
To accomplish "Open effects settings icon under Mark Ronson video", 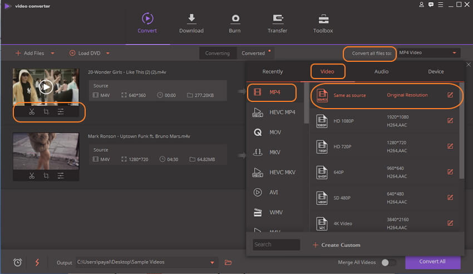I will pyautogui.click(x=61, y=176).
